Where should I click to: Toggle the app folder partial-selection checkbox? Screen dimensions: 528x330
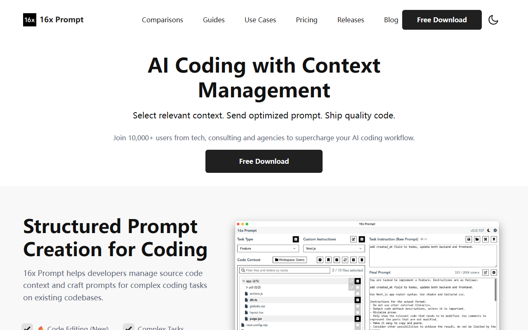coord(358,281)
